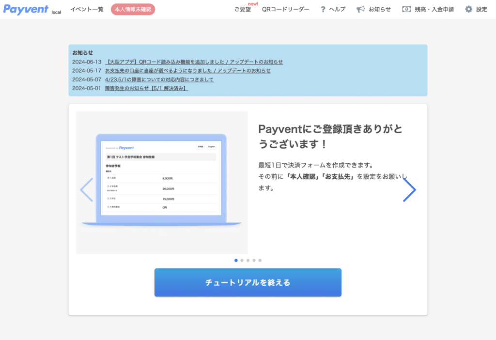
Task: Open the お支払先の口座 update notice
Action: click(188, 71)
